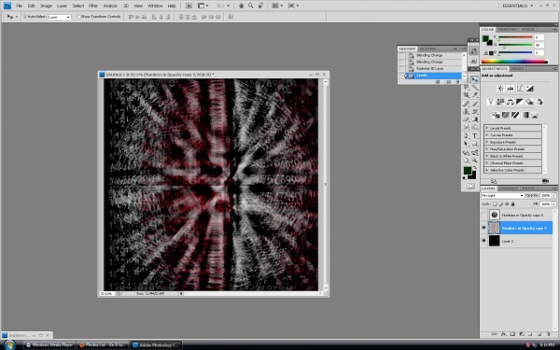Screen dimensions: 560x350
Task: Click the foreground color swatch in toolbox
Action: [x=468, y=171]
